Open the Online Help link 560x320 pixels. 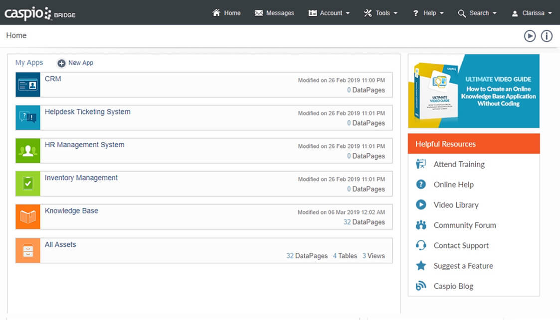454,185
